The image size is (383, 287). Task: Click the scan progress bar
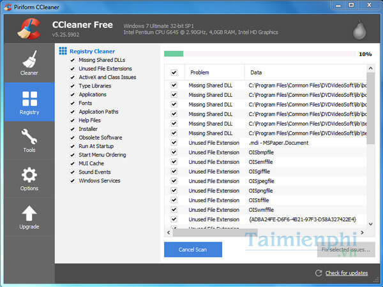260,54
